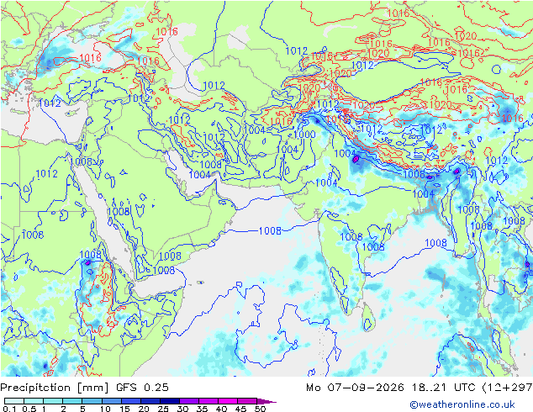
Task: Click the '45' legend scale label
Action: [x=240, y=409]
